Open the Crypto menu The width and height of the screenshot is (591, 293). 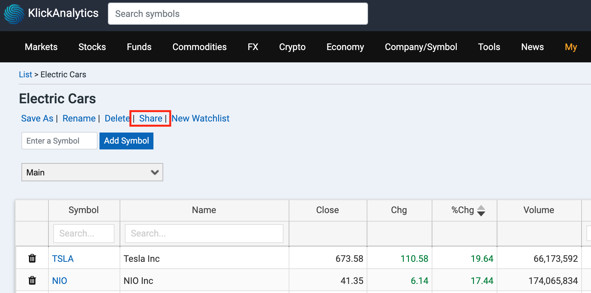pos(292,47)
